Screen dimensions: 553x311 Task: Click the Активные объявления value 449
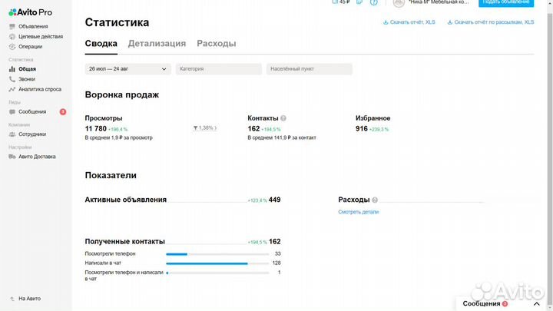[x=274, y=200]
